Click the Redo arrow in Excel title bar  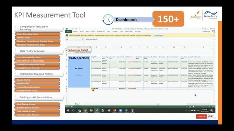pyautogui.click(x=76, y=29)
